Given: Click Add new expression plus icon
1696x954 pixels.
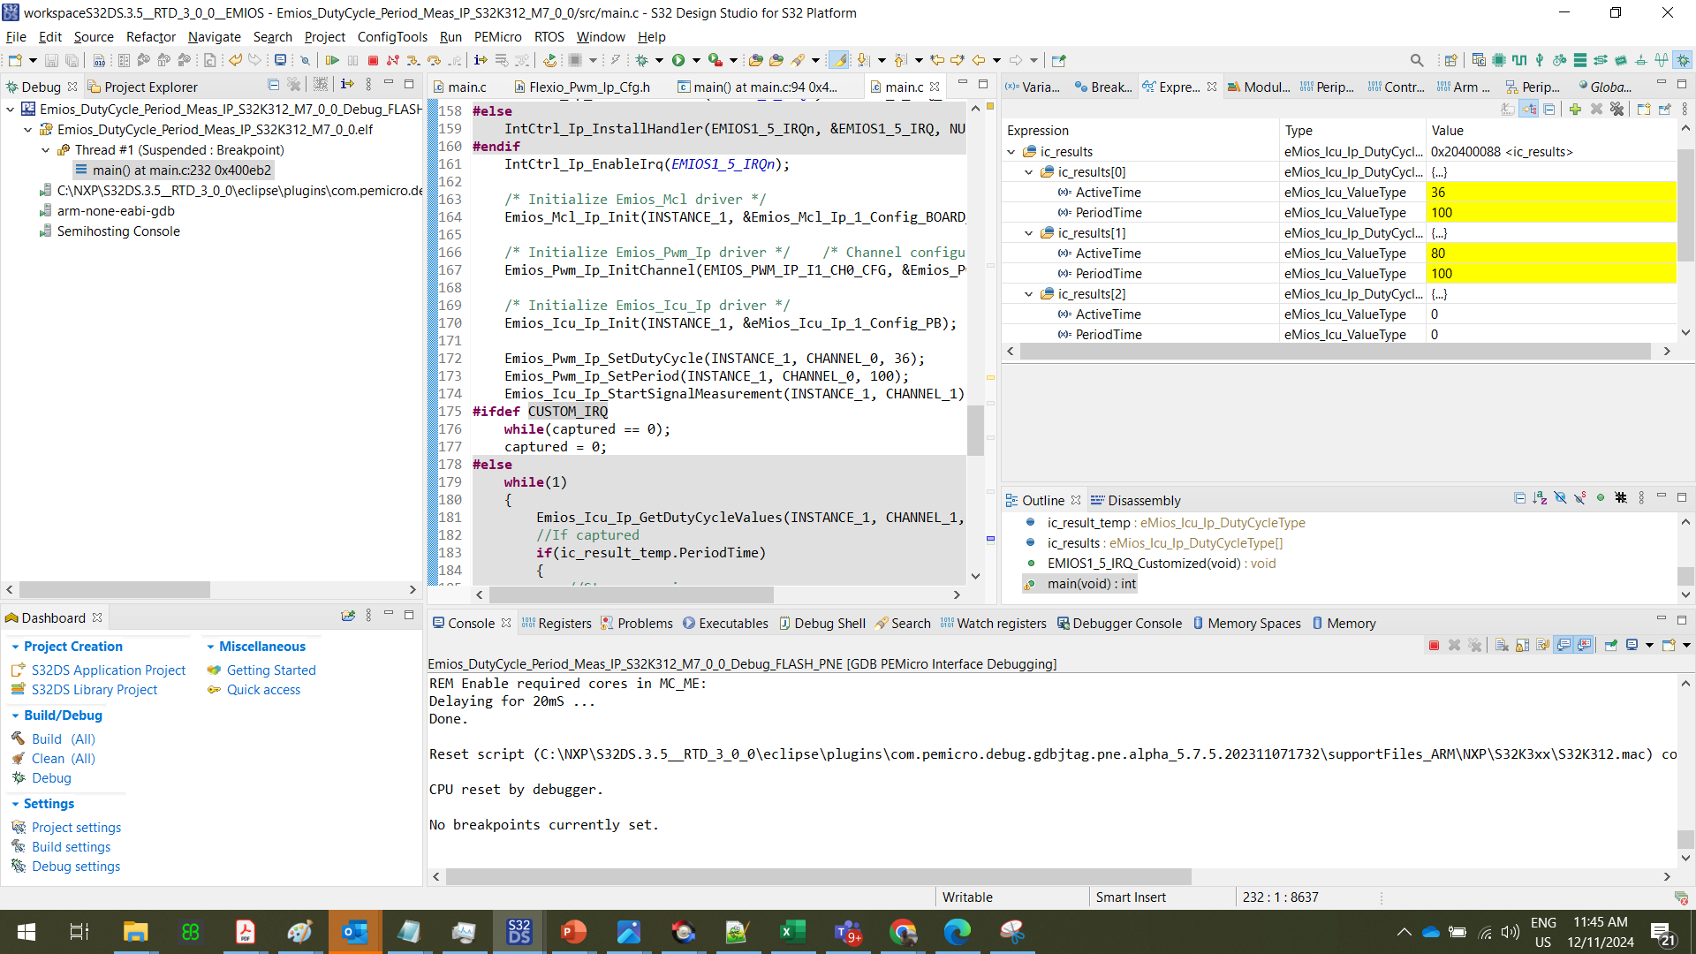Looking at the screenshot, I should tap(1575, 109).
